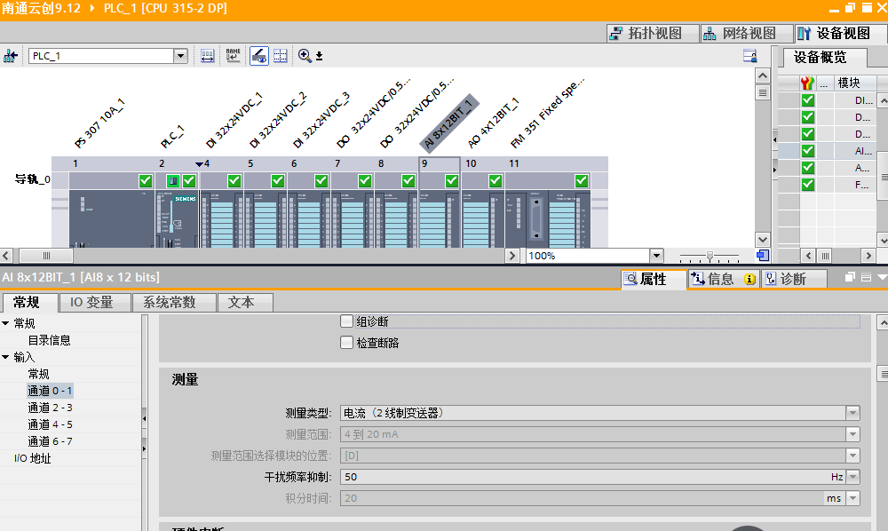888x531 pixels.
Task: Expand the hidden slot 3 arrow before slot 4
Action: point(199,164)
